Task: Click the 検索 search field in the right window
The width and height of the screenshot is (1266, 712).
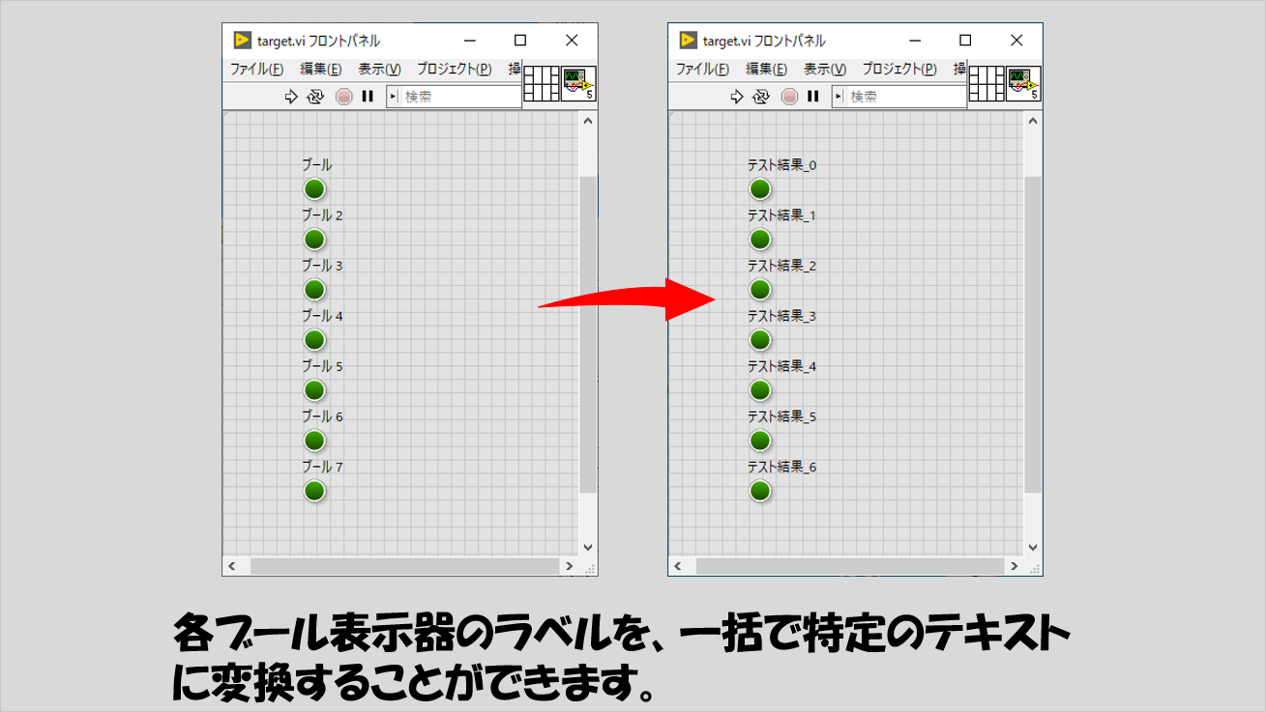Action: tap(904, 97)
